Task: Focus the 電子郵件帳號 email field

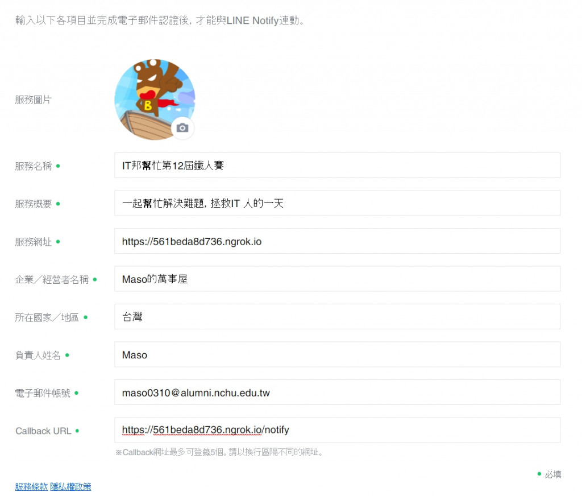Action: click(x=337, y=392)
